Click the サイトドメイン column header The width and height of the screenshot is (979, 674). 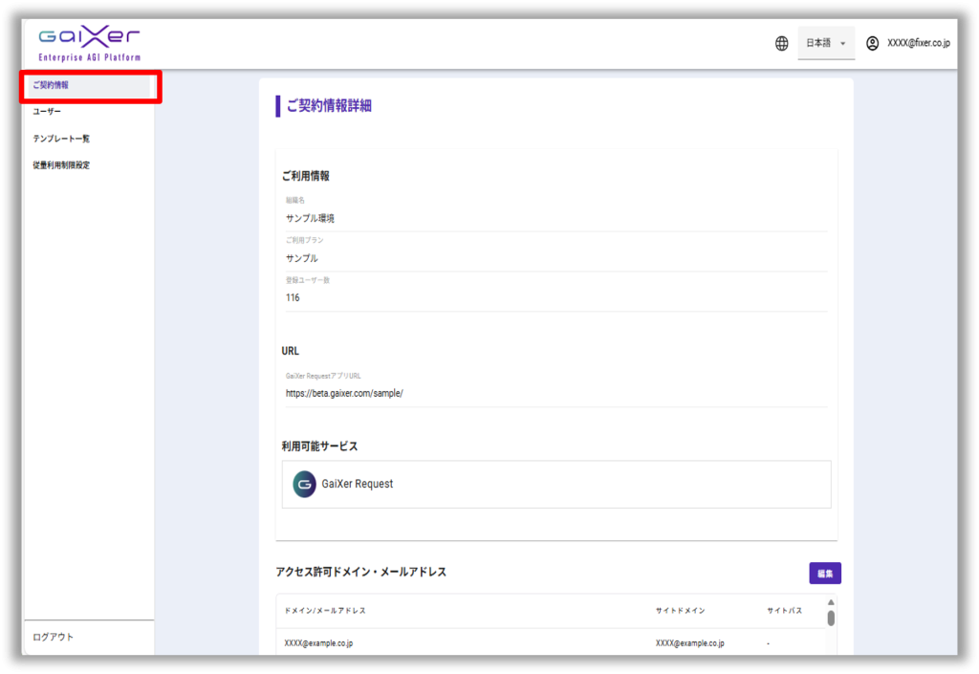pos(681,610)
